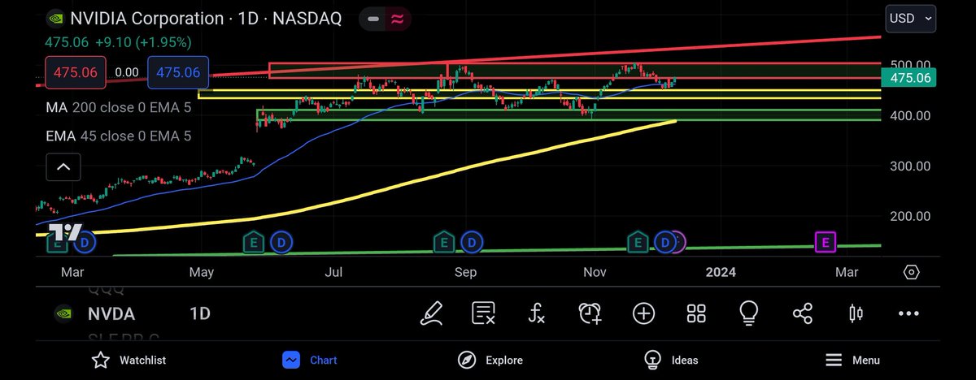
Task: Open the dividend marker near September
Action: (x=470, y=241)
